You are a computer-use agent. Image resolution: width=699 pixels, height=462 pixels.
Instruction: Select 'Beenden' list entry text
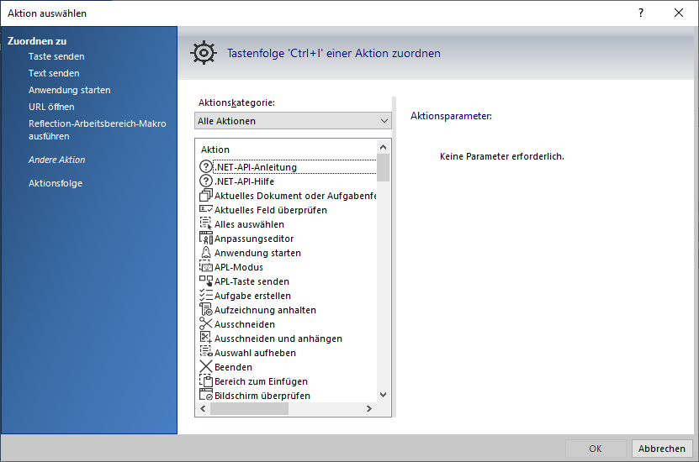(x=233, y=367)
